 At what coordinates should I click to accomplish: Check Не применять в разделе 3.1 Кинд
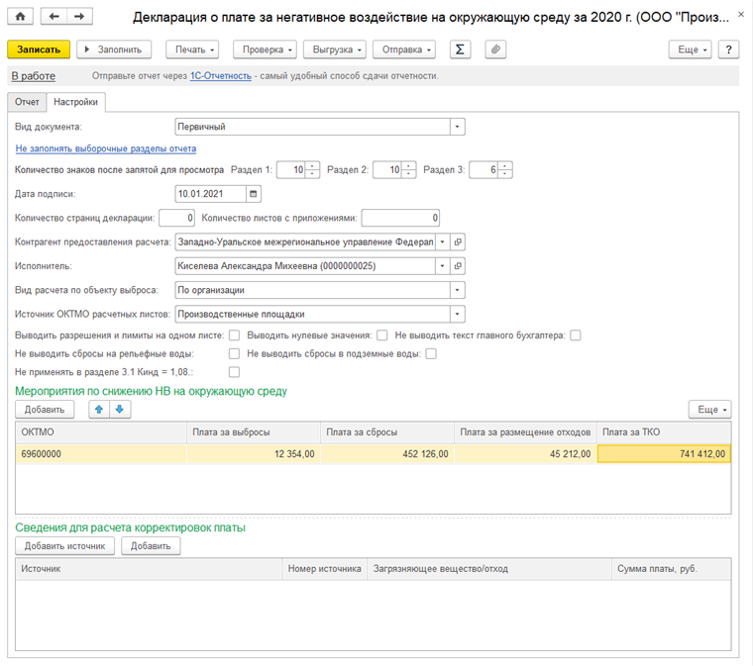coord(235,372)
